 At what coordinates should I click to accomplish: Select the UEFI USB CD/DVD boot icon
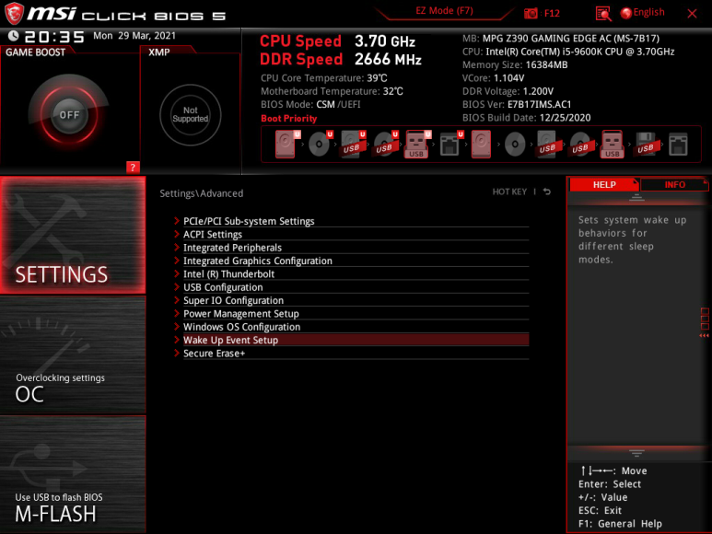pos(386,145)
